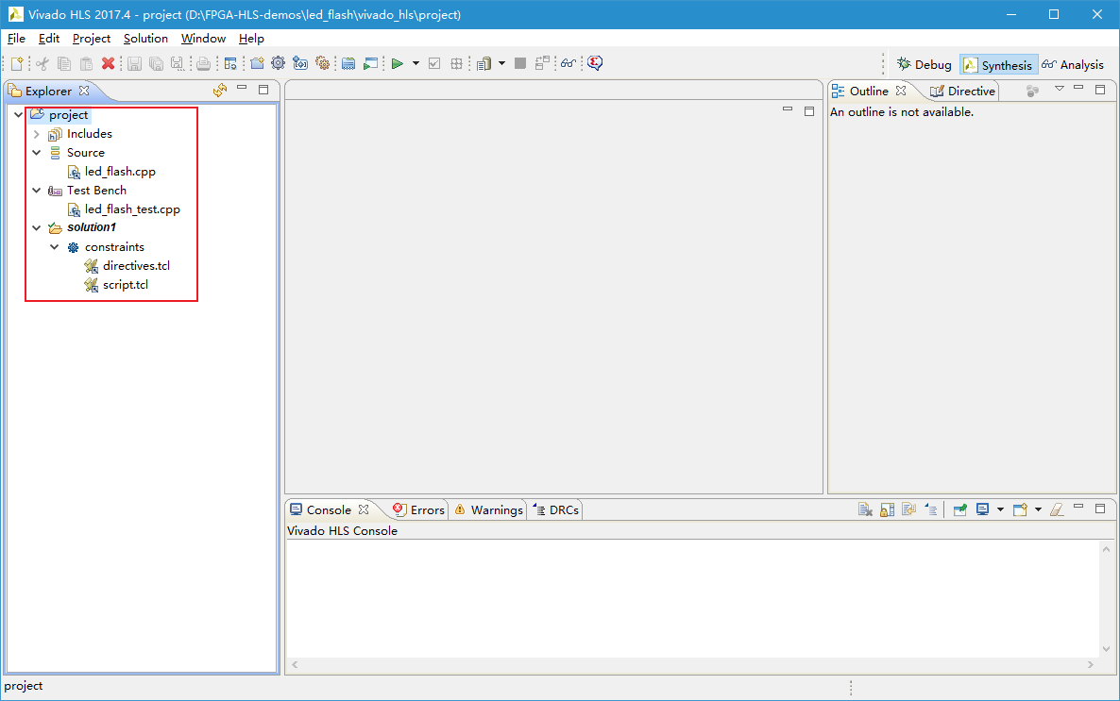Screen dimensions: 1120x701
Task: Expand the Includes tree node
Action: pyautogui.click(x=36, y=134)
